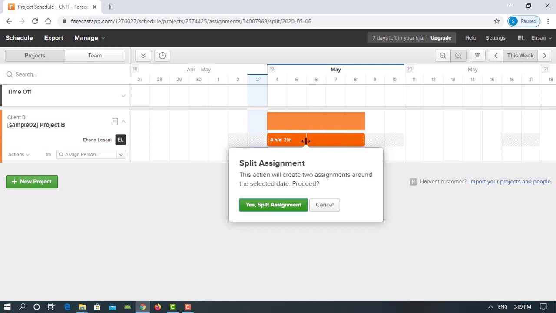Viewport: 556px width, 313px height.
Task: Open Windows taskbar search
Action: [22, 307]
